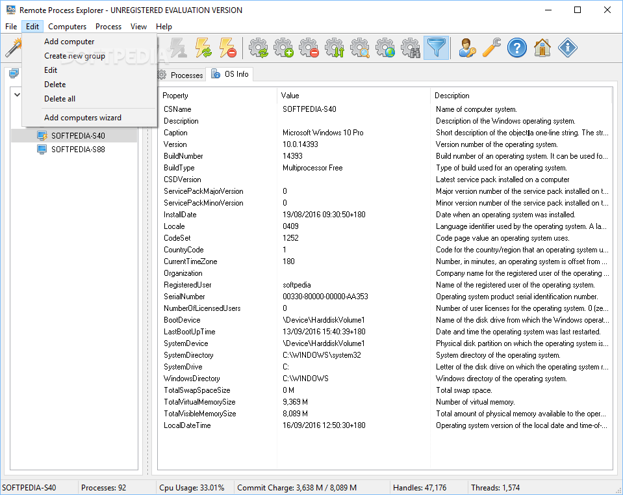623x495 pixels.
Task: Click the Value column header
Action: coord(353,96)
